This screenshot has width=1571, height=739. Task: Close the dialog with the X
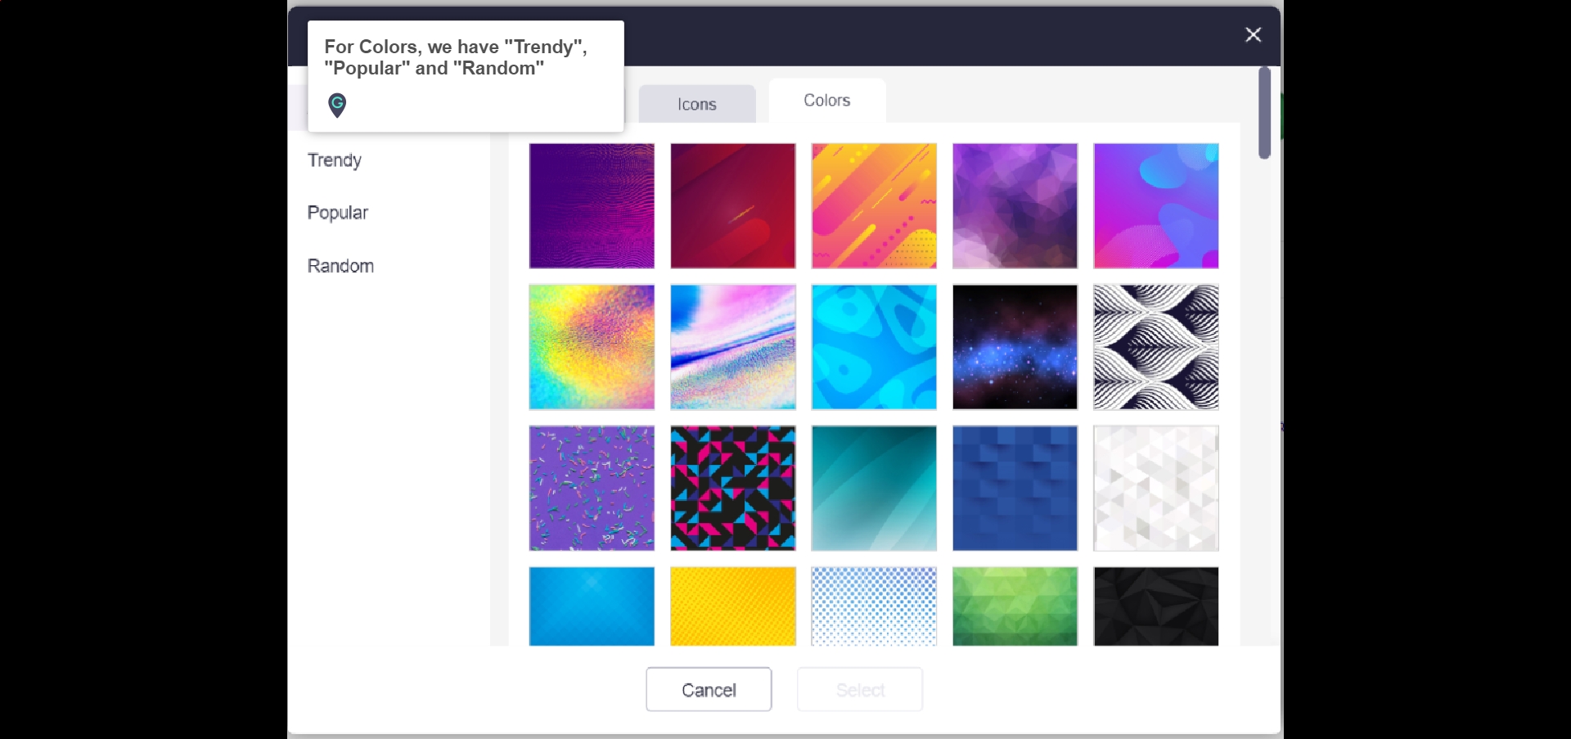tap(1254, 34)
